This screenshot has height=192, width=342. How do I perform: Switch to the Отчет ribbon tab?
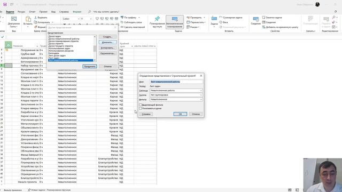(32, 12)
